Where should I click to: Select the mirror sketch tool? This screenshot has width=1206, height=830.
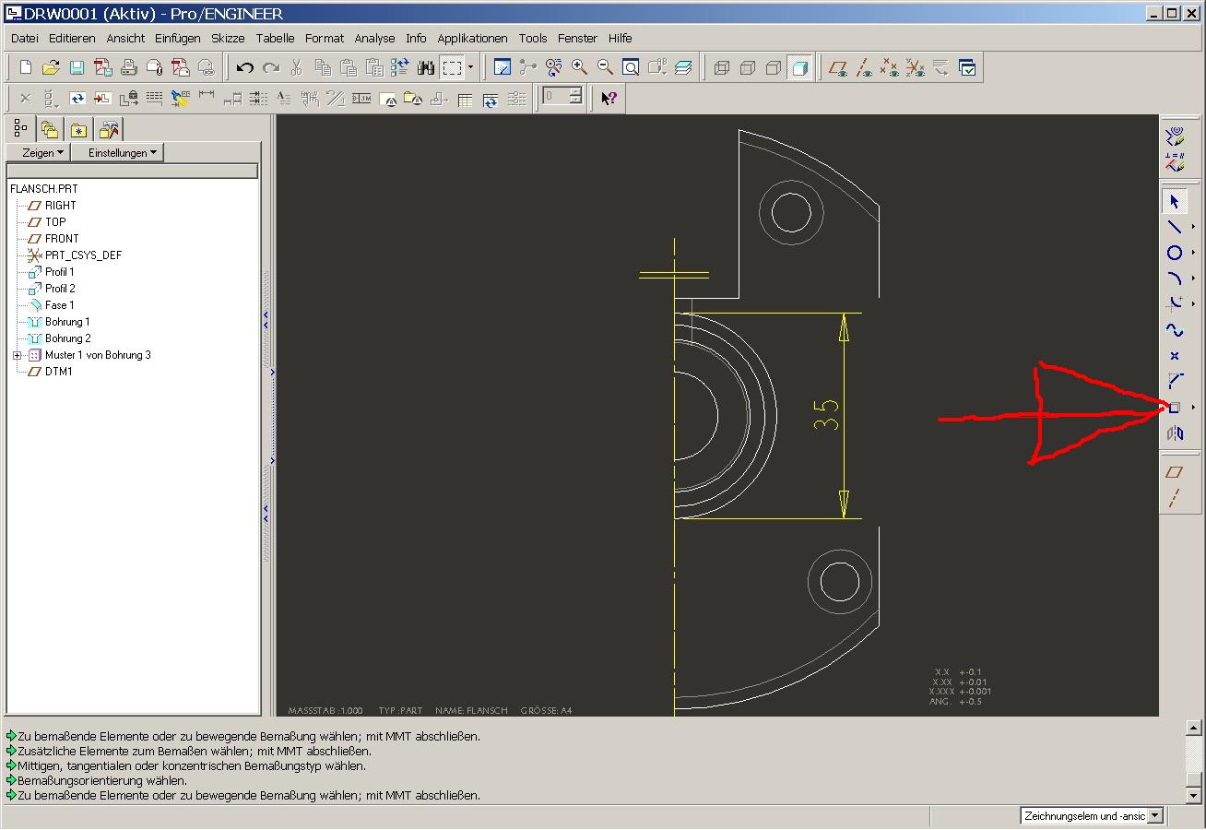(x=1174, y=433)
